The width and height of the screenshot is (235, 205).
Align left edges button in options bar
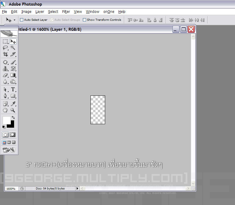pyautogui.click(x=149, y=20)
